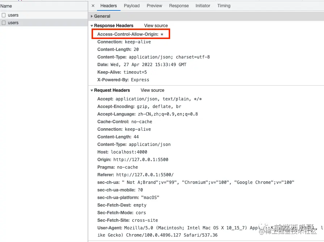Click the Sec-Fetch-Dest: empty line
Screen dimensions: 324x242
[x=122, y=205]
